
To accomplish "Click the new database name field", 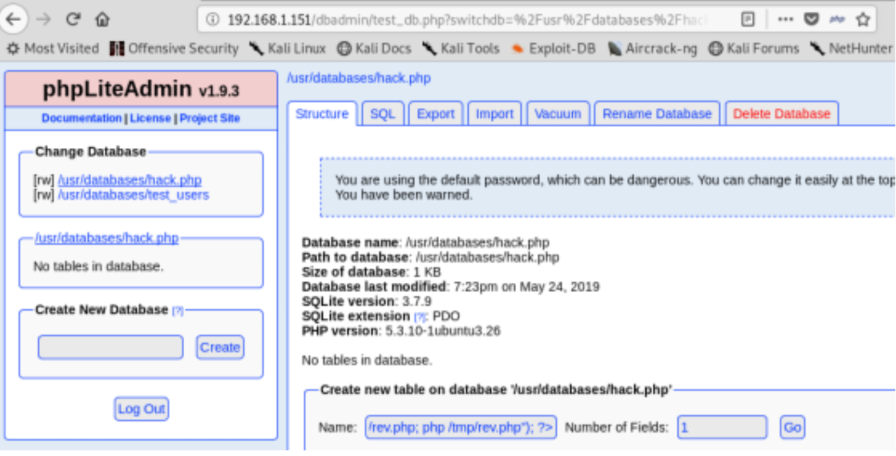I will [111, 347].
